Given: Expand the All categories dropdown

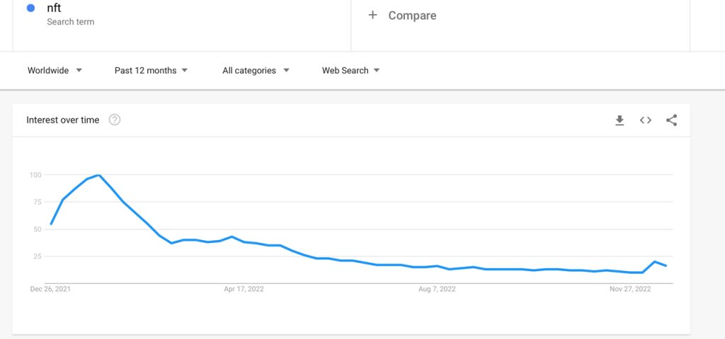Looking at the screenshot, I should [x=256, y=71].
